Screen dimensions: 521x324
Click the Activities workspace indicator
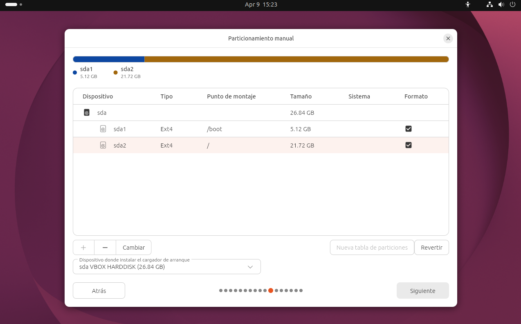click(13, 4)
